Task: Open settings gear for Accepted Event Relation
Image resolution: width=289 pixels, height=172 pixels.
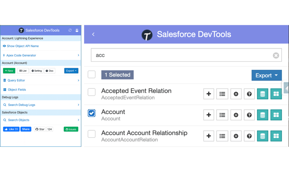Action: (x=236, y=94)
